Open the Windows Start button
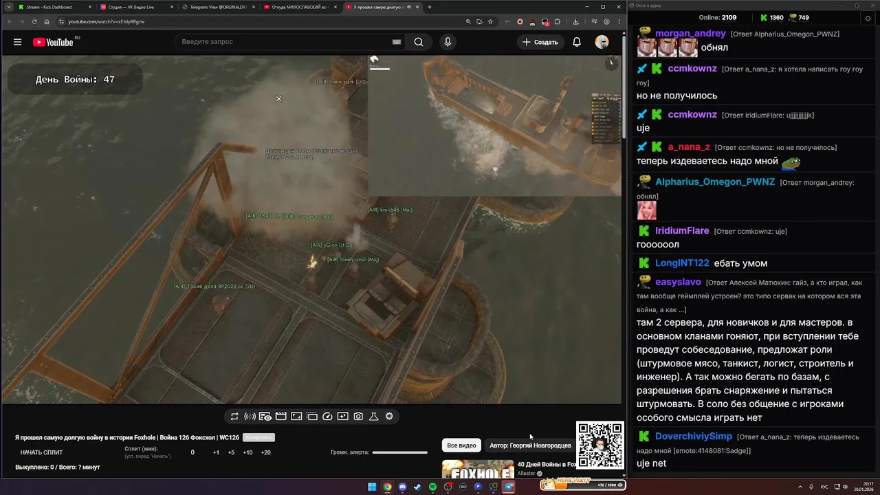The height and width of the screenshot is (495, 880). coord(372,487)
